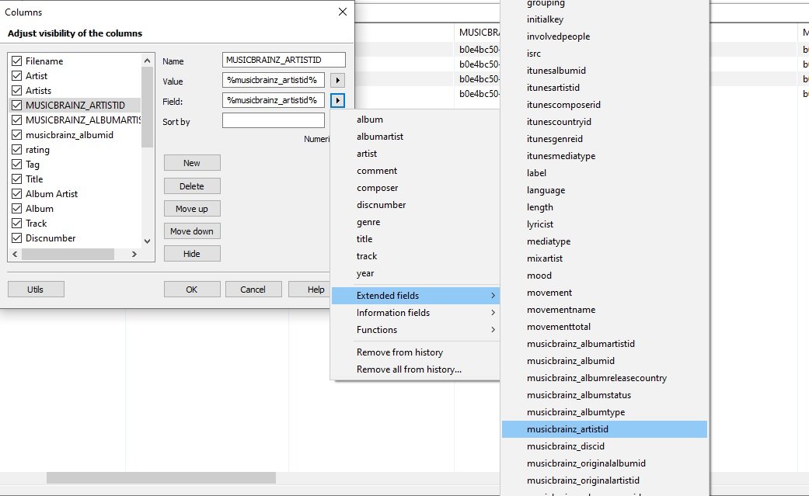
Task: Toggle the musicbrainz_albumid column checkbox
Action: tap(16, 135)
